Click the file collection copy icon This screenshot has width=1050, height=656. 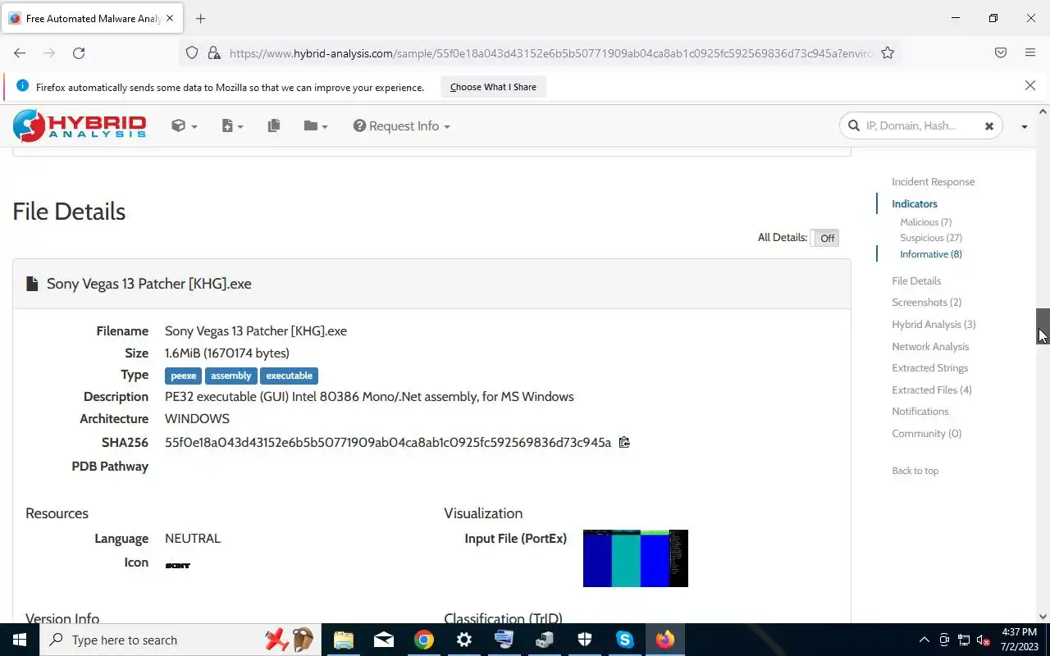[274, 125]
